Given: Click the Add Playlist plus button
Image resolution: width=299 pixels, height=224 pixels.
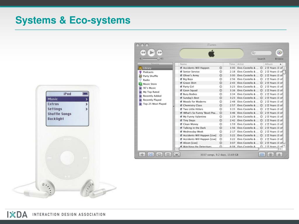Looking at the screenshot, I should tap(142, 155).
